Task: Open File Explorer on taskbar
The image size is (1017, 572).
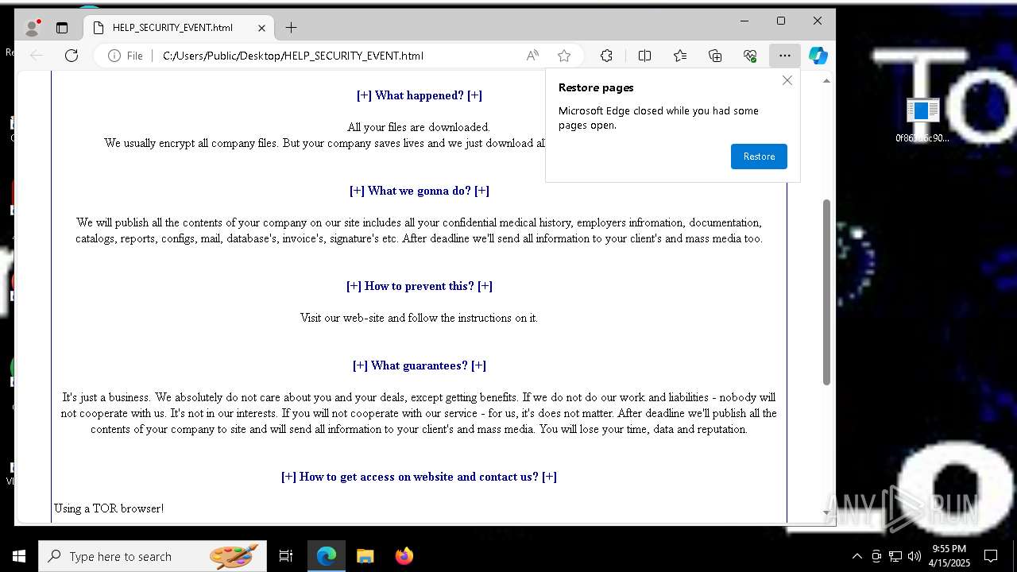Action: pos(365,556)
